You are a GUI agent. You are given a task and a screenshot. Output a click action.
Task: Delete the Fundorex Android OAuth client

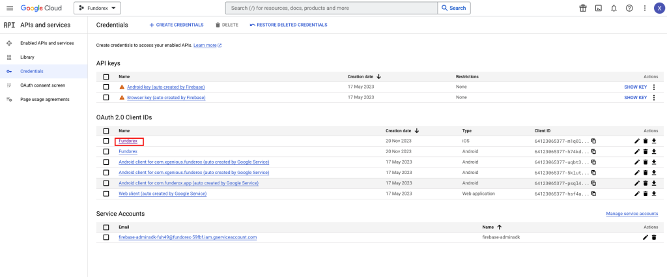(x=646, y=151)
